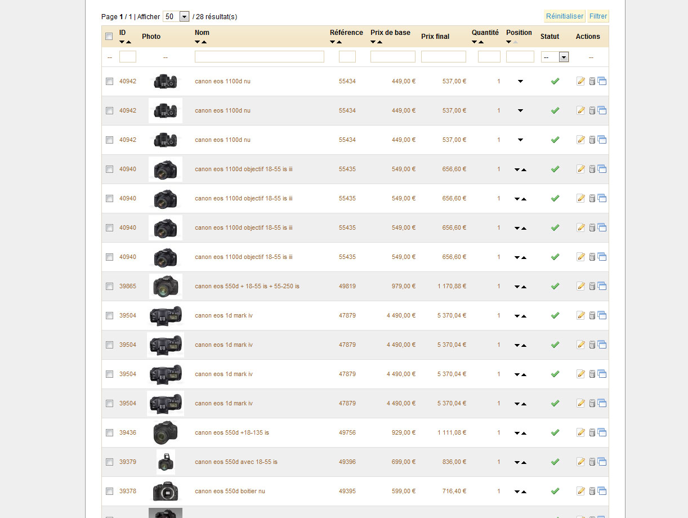Viewport: 688px width, 518px height.
Task: Check the box for product ID 39865
Action: click(109, 286)
